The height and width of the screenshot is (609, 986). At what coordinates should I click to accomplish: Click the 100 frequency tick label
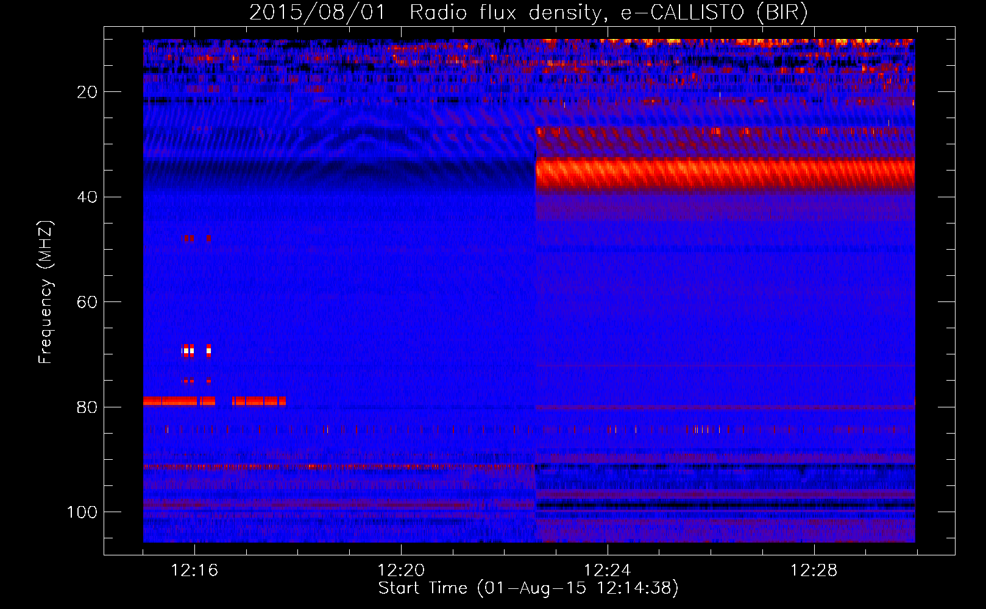[82, 512]
